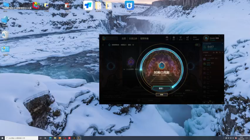Open the 云顶之弈 tab

(x=133, y=39)
